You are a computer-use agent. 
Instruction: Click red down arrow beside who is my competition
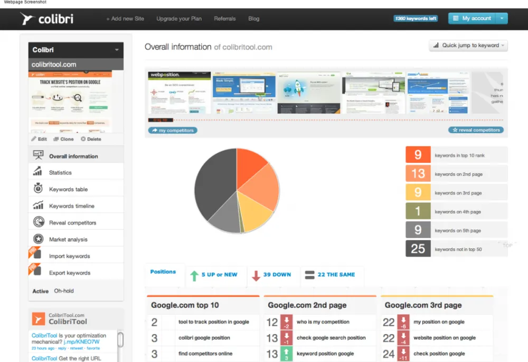(x=287, y=322)
